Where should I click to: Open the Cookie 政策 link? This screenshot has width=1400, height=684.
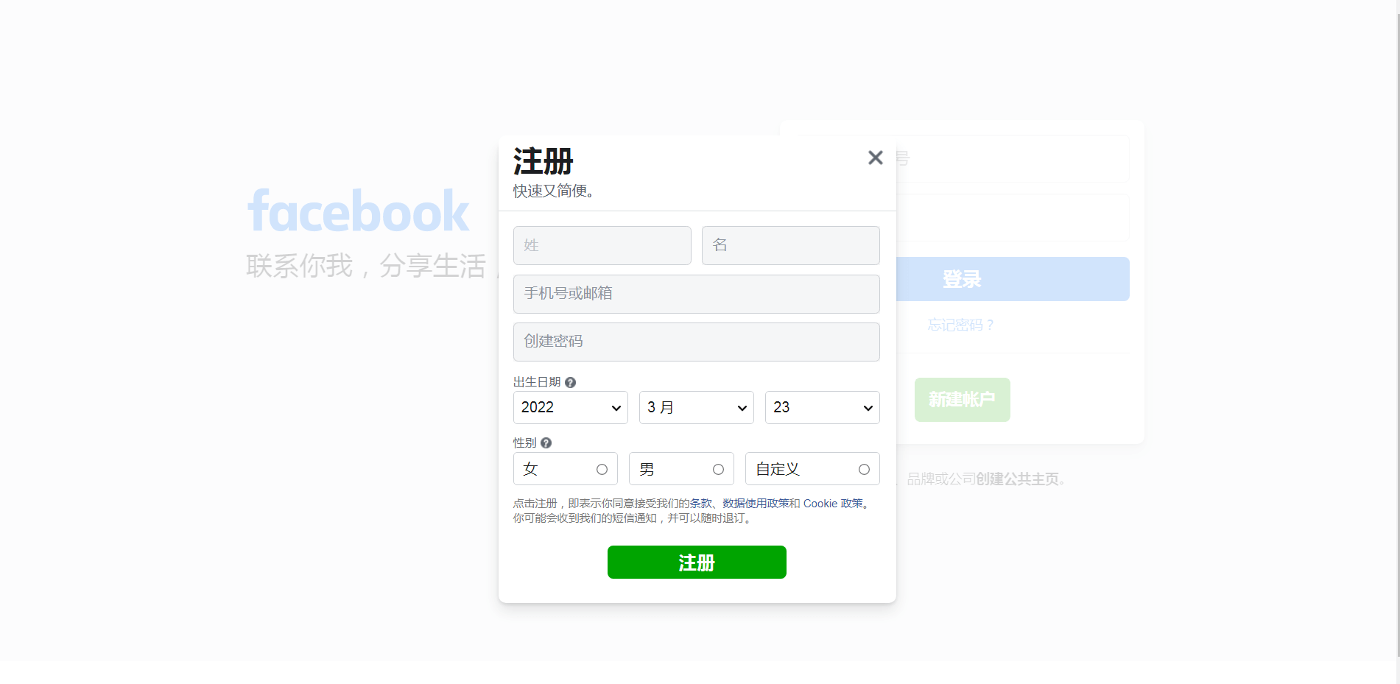(833, 504)
